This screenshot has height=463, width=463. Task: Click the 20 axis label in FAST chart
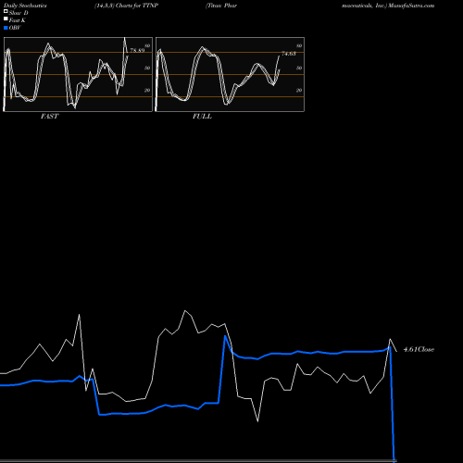point(147,90)
